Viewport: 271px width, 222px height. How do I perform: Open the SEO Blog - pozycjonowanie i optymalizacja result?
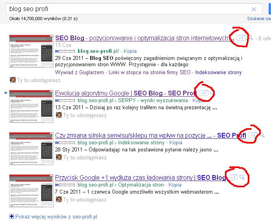pos(145,38)
